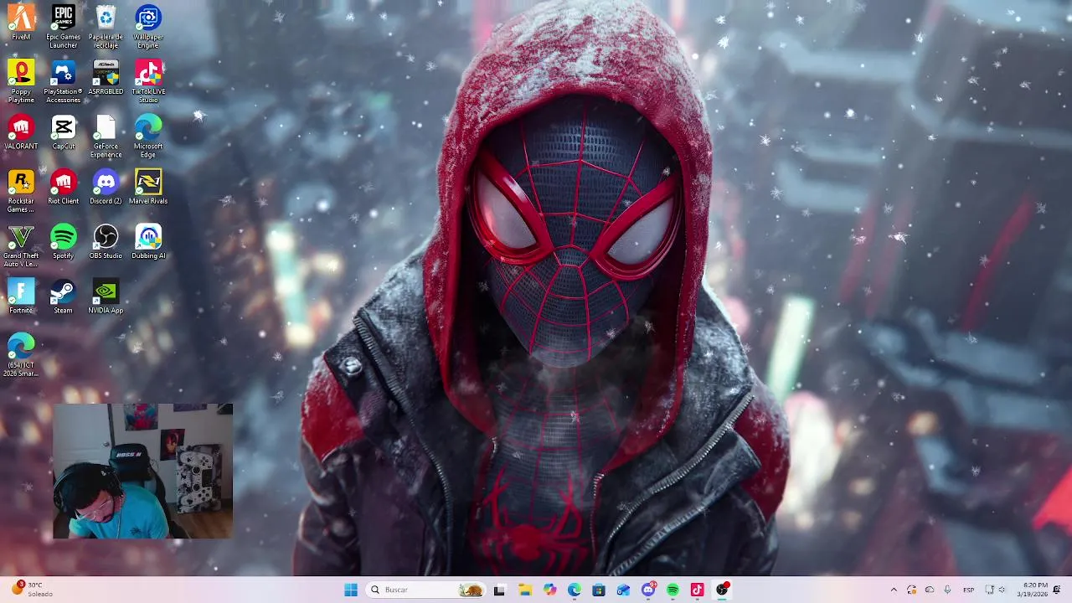Open Copilot from the taskbar

tap(549, 590)
